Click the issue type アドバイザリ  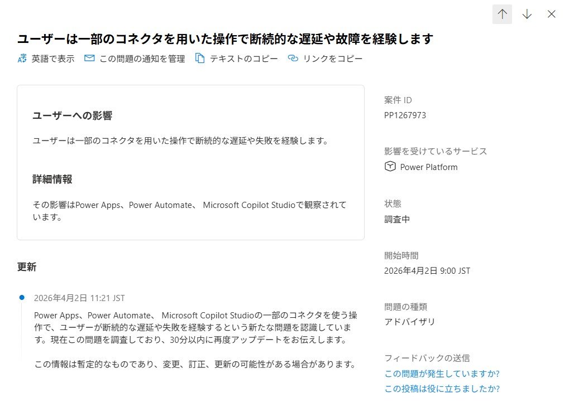tap(410, 322)
